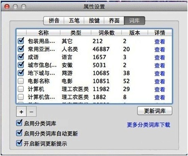This screenshot has width=188, height=156.
Task: Click the 详情 column header
Action: tap(160, 33)
